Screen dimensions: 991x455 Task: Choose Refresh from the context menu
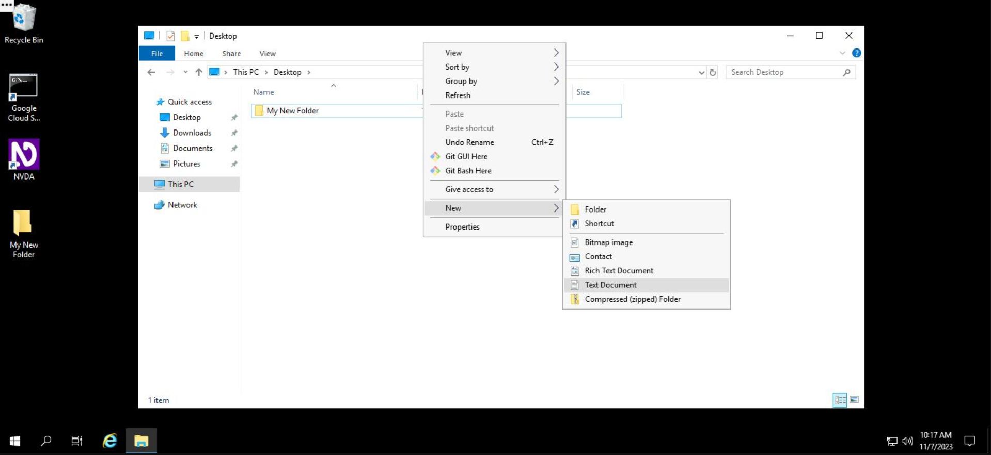pos(494,95)
